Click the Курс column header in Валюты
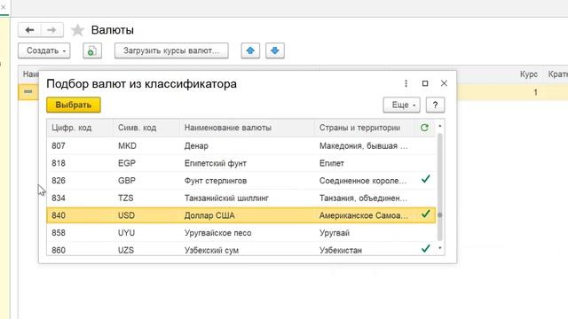This screenshot has height=319, width=568. coord(529,74)
